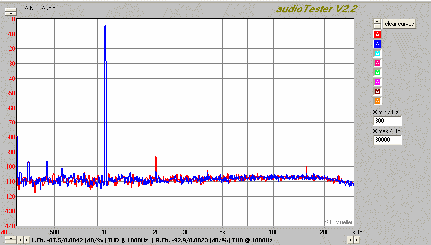Click left arrow next to L.Ch. readout
Image resolution: width=431 pixels, height=245 pixels.
pyautogui.click(x=20, y=240)
